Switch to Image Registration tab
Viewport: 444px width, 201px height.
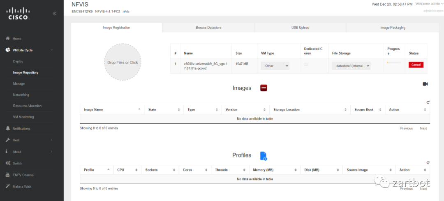pos(117,28)
